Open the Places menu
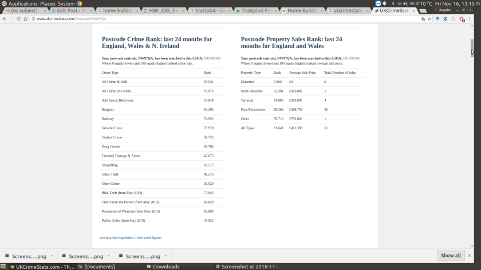 coord(48,3)
